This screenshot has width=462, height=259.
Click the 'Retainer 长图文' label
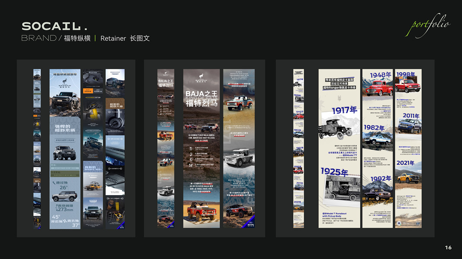(x=125, y=38)
